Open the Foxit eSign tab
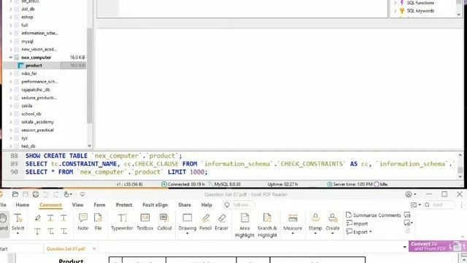This screenshot has width=467, height=263. (155, 205)
